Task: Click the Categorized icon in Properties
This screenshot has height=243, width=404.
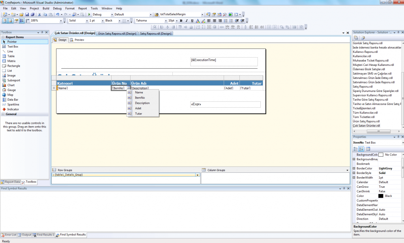Action: [x=355, y=149]
